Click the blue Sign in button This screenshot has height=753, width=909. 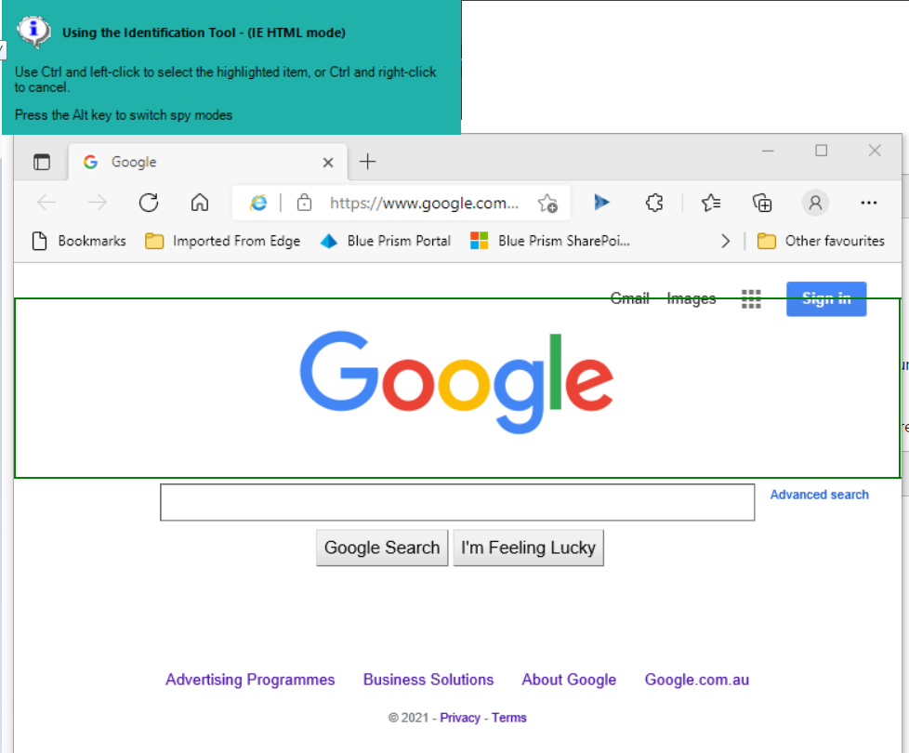click(826, 299)
